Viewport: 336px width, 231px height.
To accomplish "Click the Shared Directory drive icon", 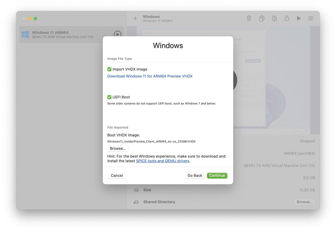I will [136, 202].
